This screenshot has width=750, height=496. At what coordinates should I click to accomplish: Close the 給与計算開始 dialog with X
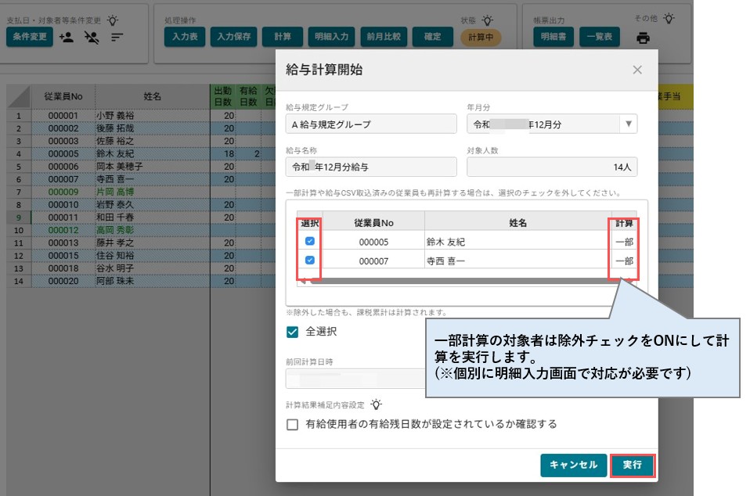point(637,70)
